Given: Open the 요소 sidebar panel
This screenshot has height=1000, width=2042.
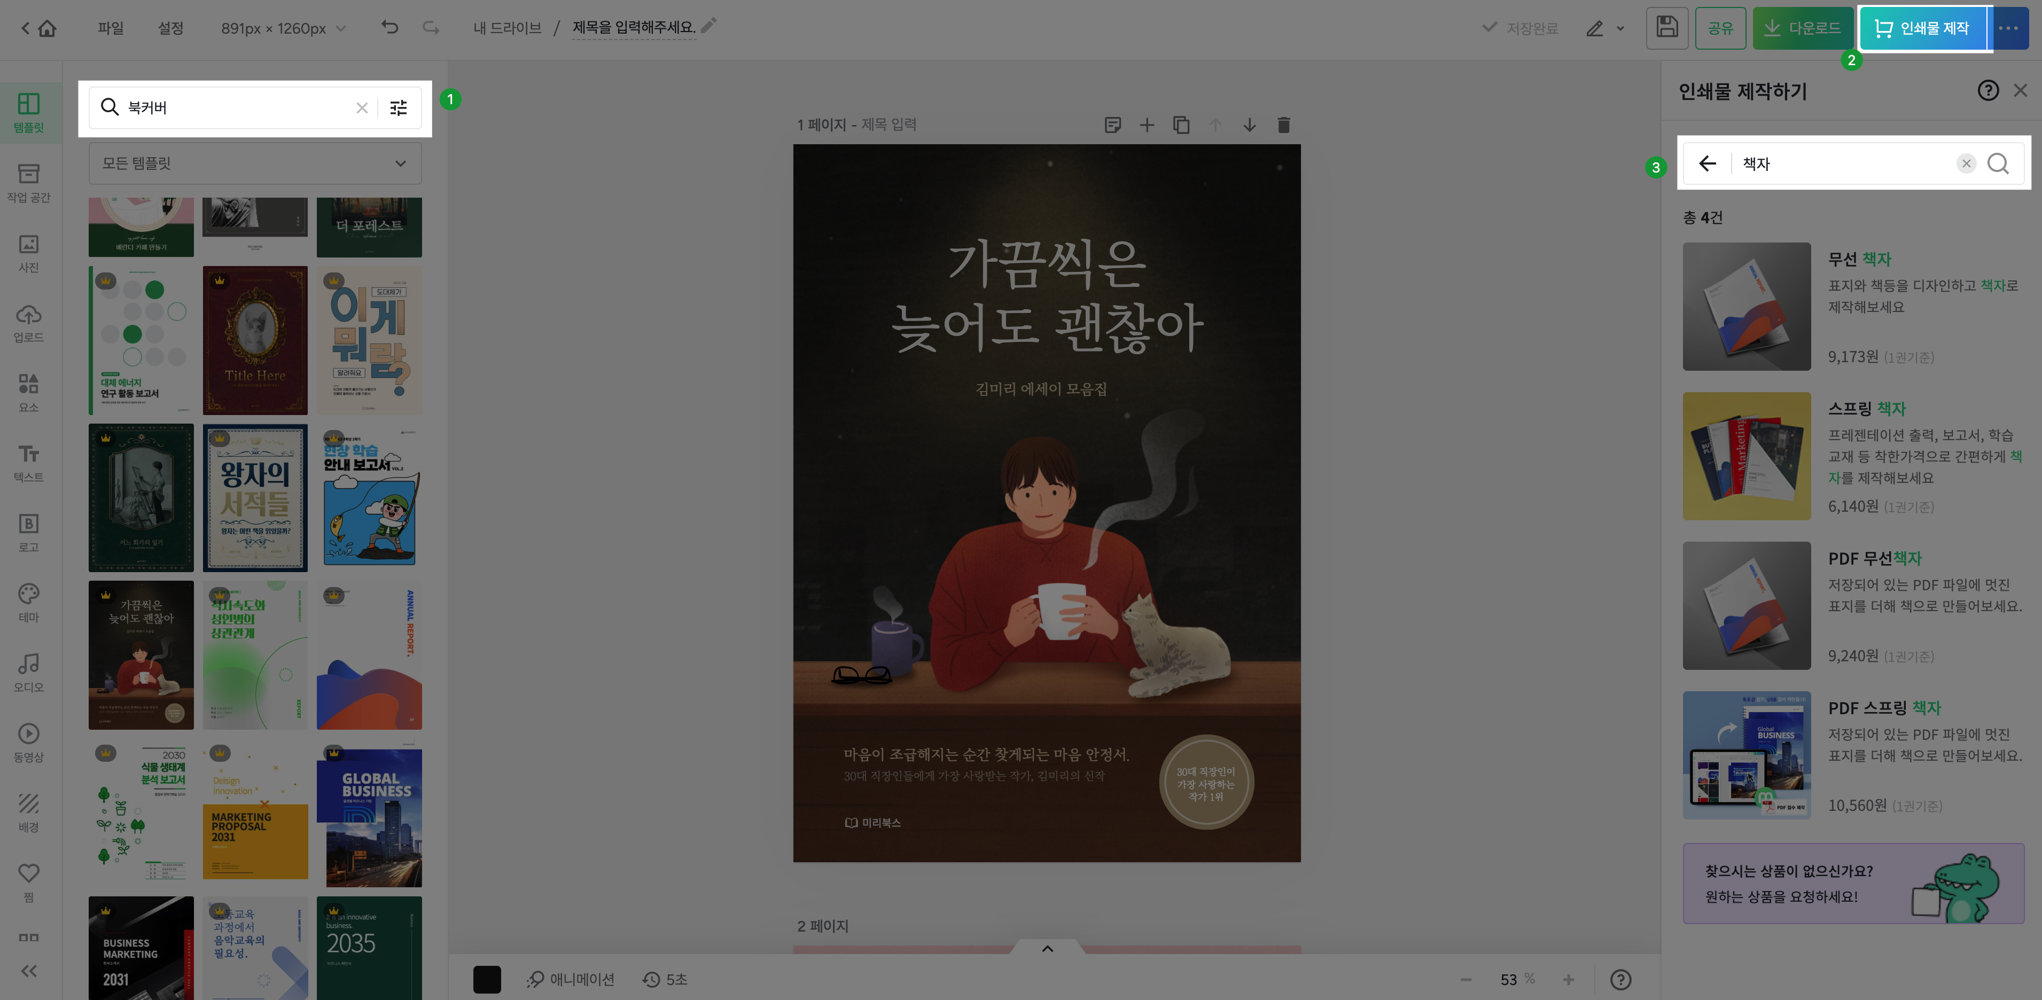Looking at the screenshot, I should tap(28, 392).
